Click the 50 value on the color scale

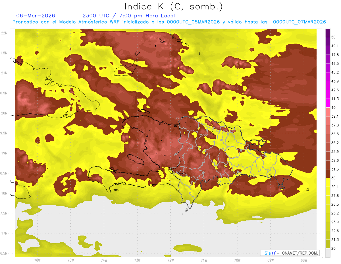(334, 37)
